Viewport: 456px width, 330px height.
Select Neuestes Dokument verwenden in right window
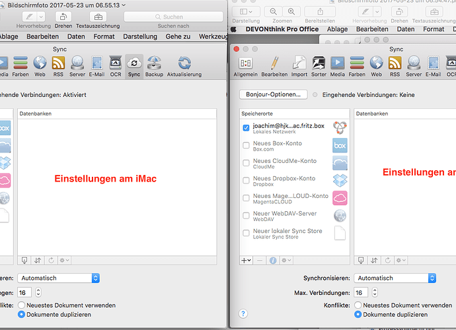tap(358, 306)
